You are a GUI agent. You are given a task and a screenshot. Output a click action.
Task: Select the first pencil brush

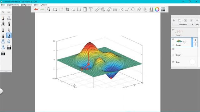[x=3, y=18]
